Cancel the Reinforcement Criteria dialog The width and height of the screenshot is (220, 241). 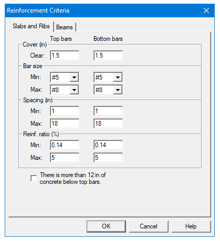(x=149, y=226)
